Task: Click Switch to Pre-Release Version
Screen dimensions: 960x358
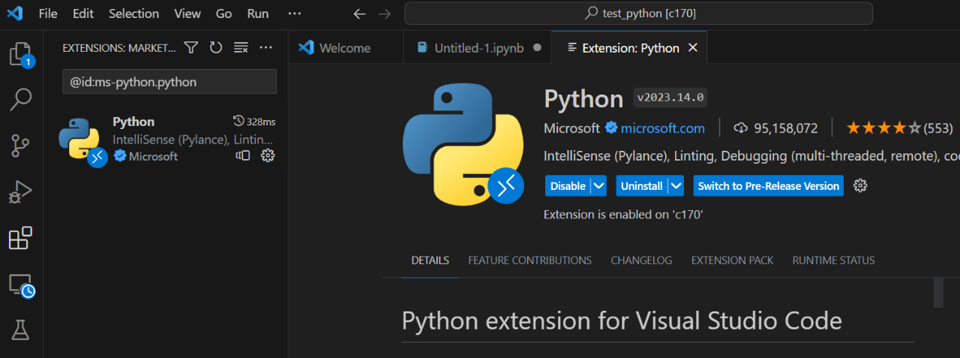Action: pyautogui.click(x=769, y=186)
